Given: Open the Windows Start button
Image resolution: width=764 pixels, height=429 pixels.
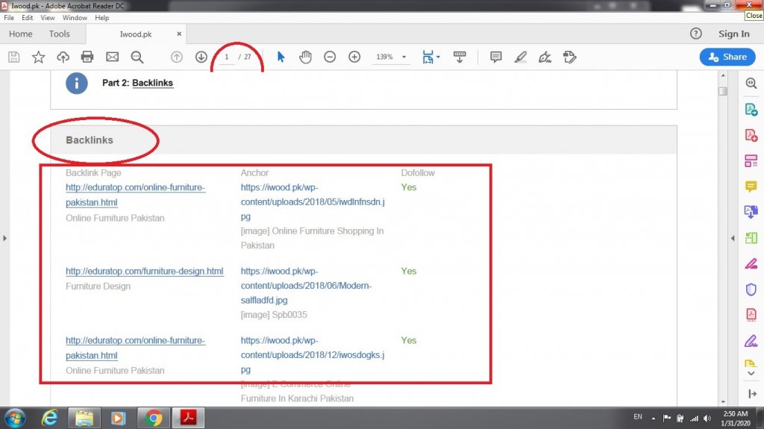Looking at the screenshot, I should [x=15, y=419].
